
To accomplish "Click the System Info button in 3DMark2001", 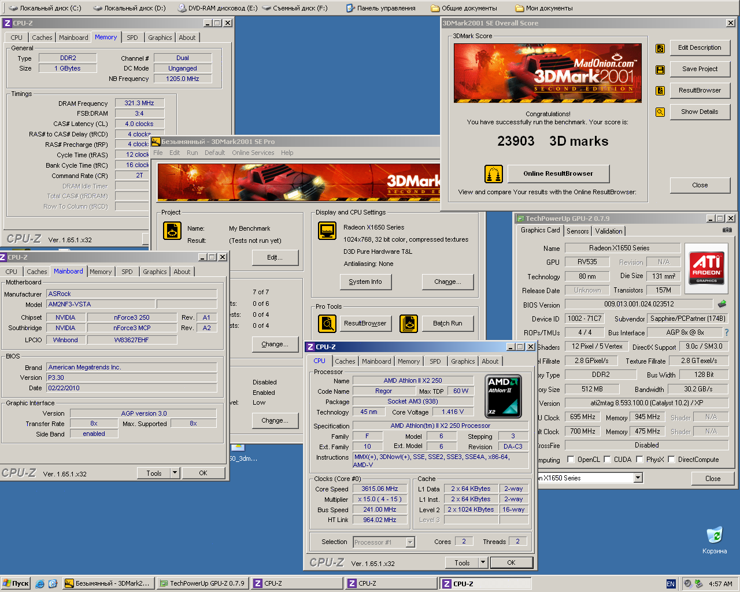I will click(365, 282).
